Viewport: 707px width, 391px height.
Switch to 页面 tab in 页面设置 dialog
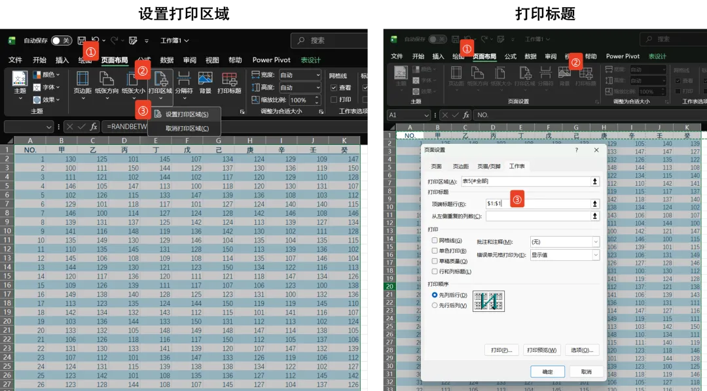point(437,166)
